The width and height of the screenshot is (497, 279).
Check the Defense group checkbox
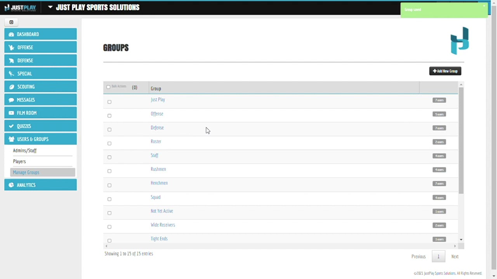pos(109,130)
